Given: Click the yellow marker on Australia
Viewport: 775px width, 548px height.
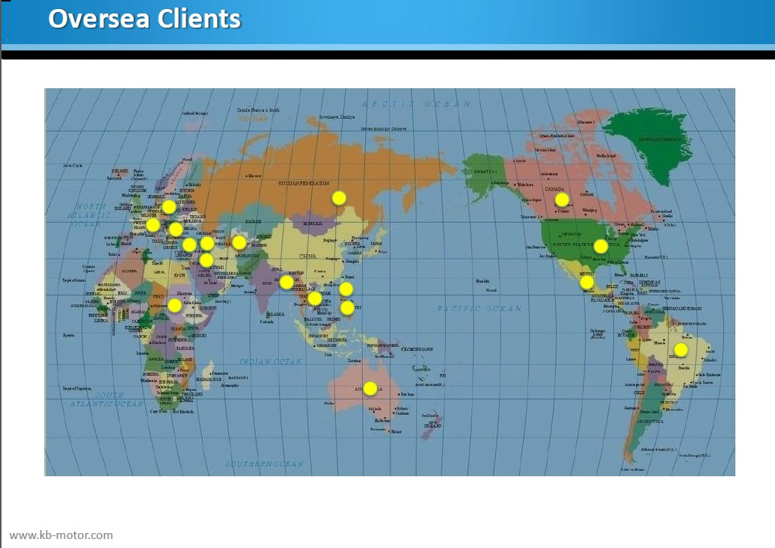Looking at the screenshot, I should (370, 388).
